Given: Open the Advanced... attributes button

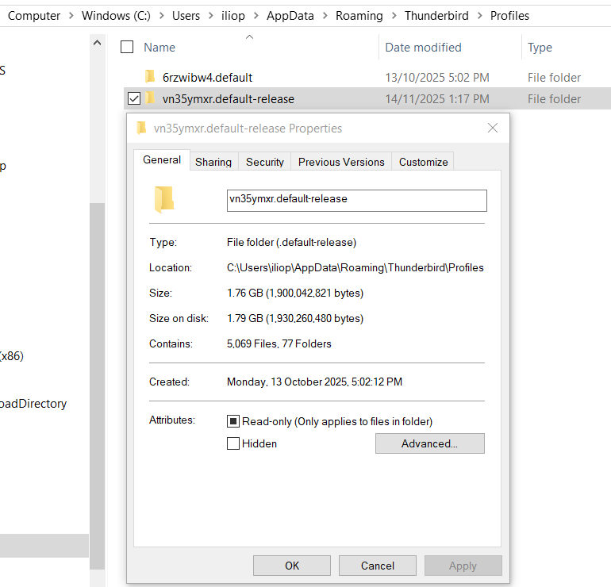Looking at the screenshot, I should pyautogui.click(x=429, y=443).
